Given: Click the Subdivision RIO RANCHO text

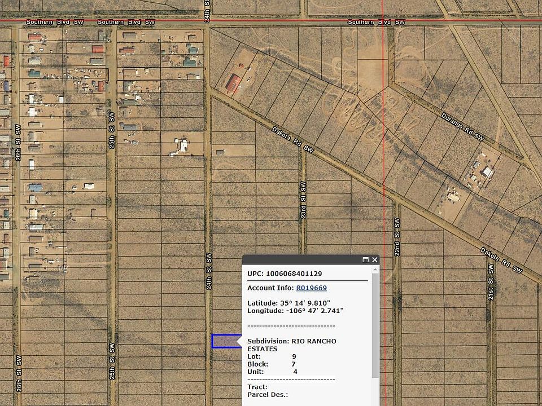Looking at the screenshot, I should (x=291, y=342).
